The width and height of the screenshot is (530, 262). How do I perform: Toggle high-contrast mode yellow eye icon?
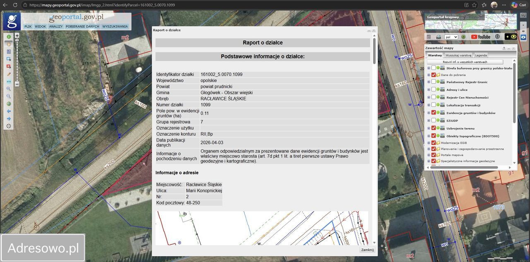tap(511, 37)
